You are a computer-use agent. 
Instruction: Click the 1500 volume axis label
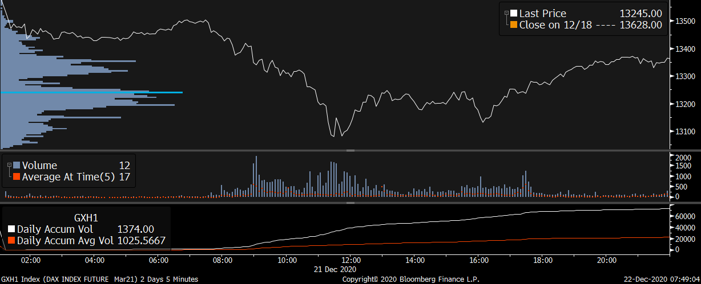point(683,167)
